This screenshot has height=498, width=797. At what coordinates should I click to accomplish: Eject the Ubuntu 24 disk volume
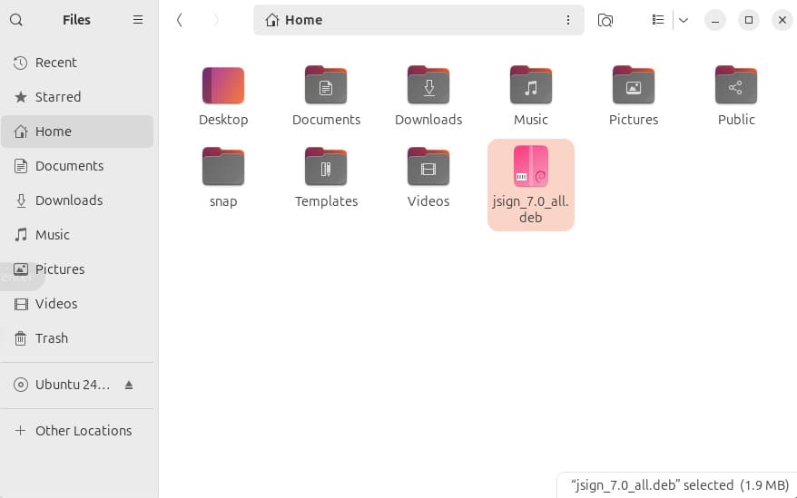coord(129,385)
